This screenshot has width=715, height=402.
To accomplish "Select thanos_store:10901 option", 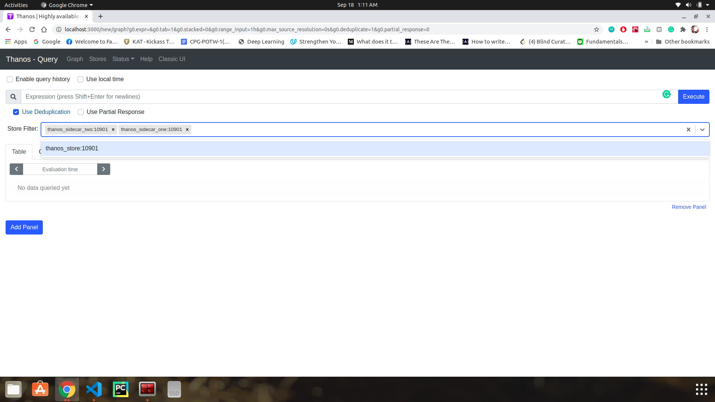I will tap(72, 149).
